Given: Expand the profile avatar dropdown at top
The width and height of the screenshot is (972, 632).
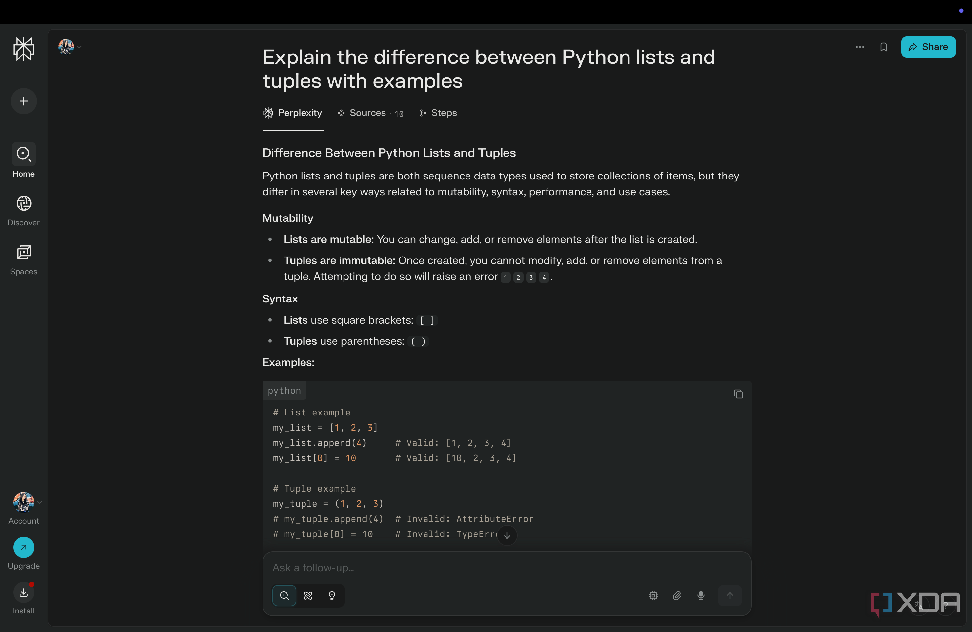Looking at the screenshot, I should tap(70, 47).
